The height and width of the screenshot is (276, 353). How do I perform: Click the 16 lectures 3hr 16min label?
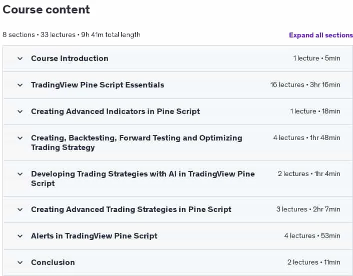point(305,84)
